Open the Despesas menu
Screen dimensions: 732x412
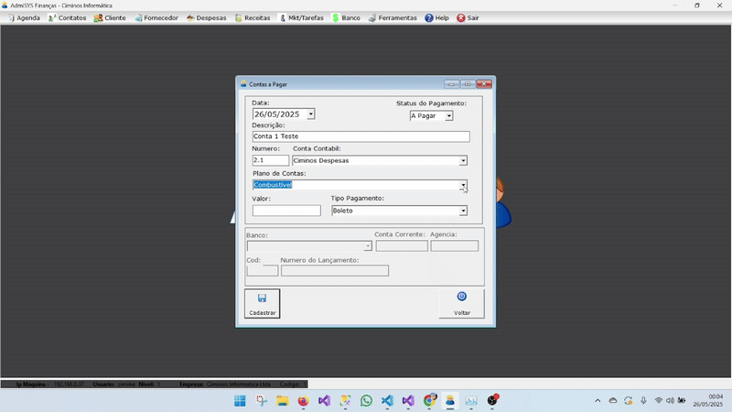tap(205, 17)
